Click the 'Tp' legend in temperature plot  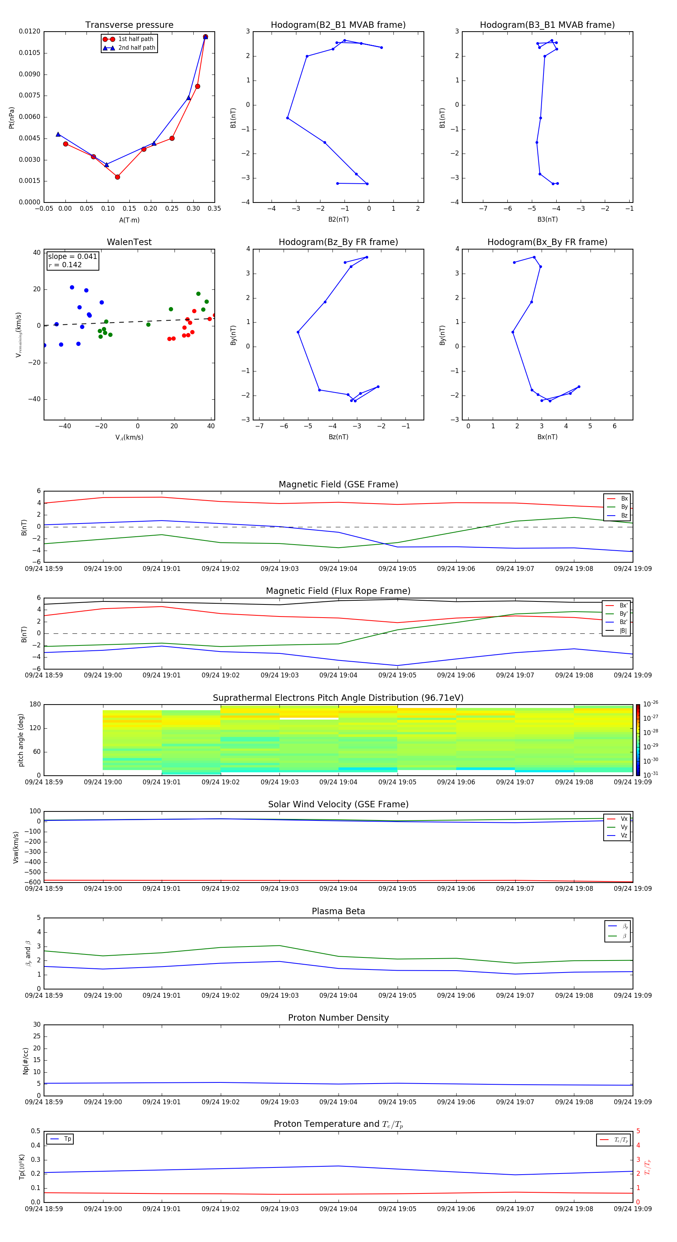(x=60, y=1139)
